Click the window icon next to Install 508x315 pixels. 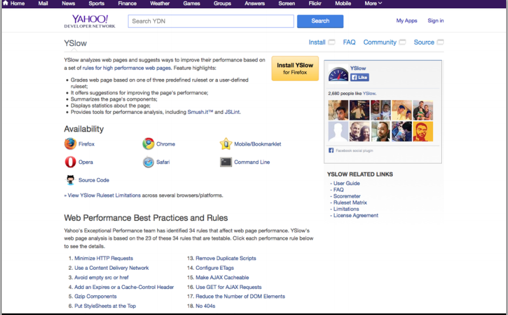(x=331, y=42)
